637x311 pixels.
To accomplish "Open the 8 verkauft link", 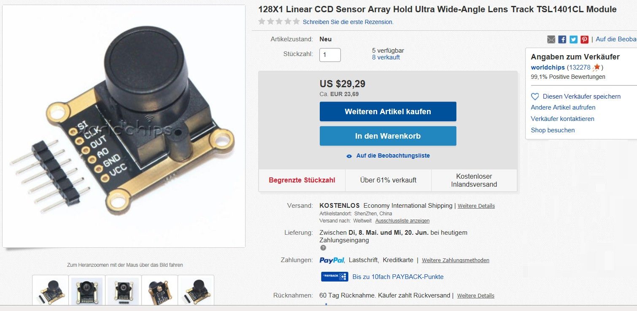I will click(x=386, y=57).
